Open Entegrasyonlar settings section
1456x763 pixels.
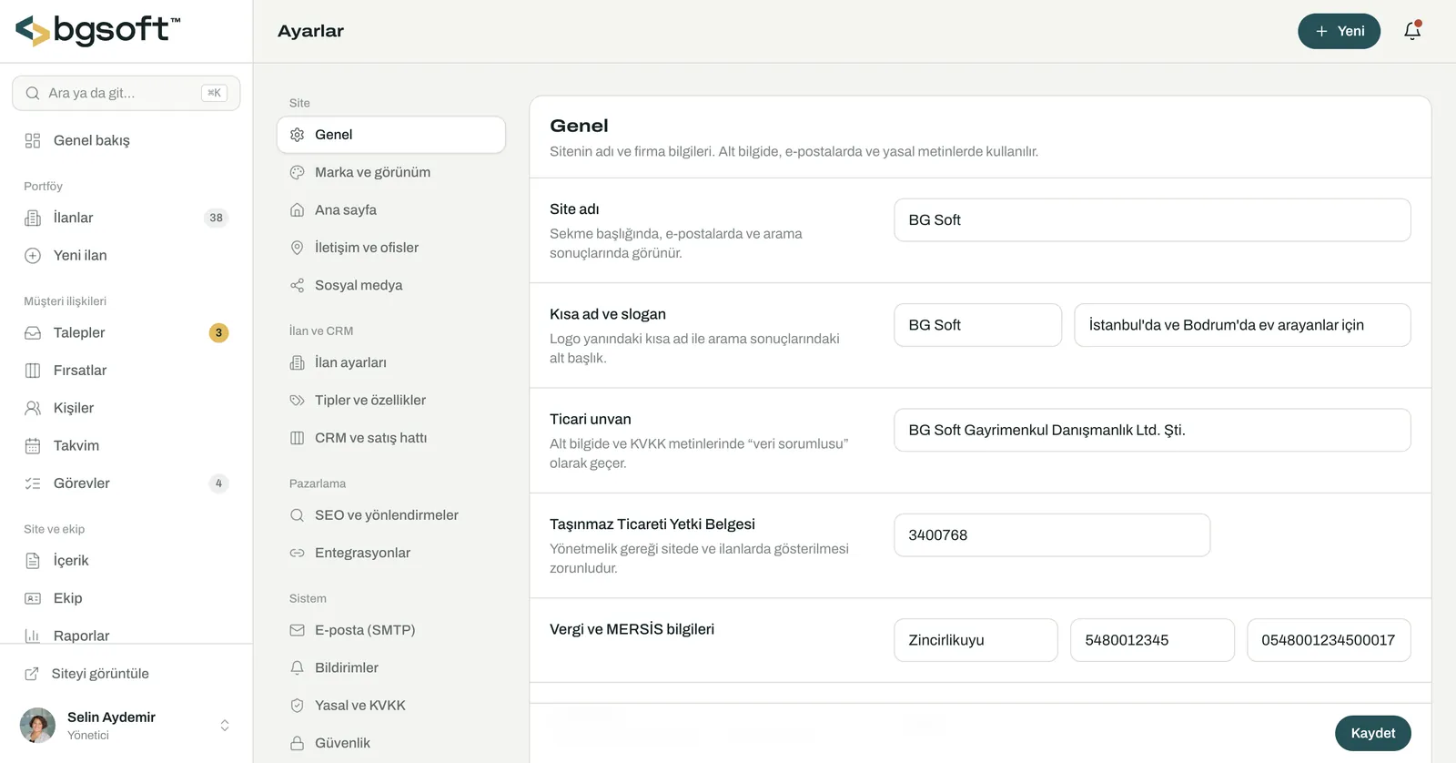tap(391, 553)
